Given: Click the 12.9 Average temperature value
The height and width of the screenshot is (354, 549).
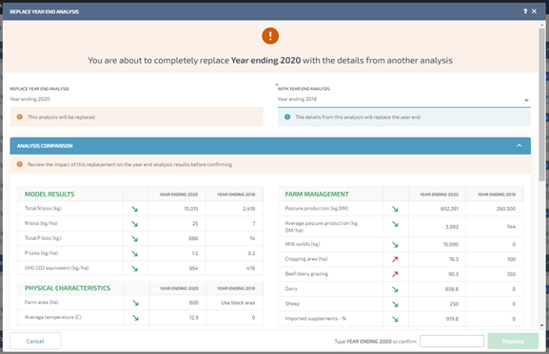Looking at the screenshot, I should coord(193,317).
